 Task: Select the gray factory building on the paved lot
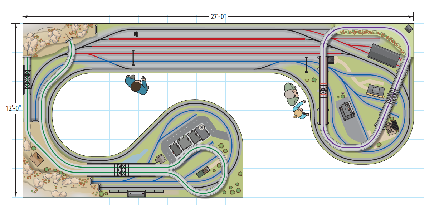(346, 111)
